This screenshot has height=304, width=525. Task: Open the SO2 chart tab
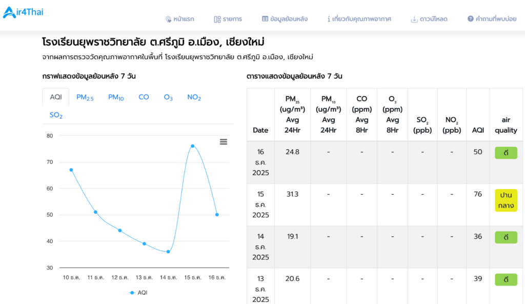56,115
